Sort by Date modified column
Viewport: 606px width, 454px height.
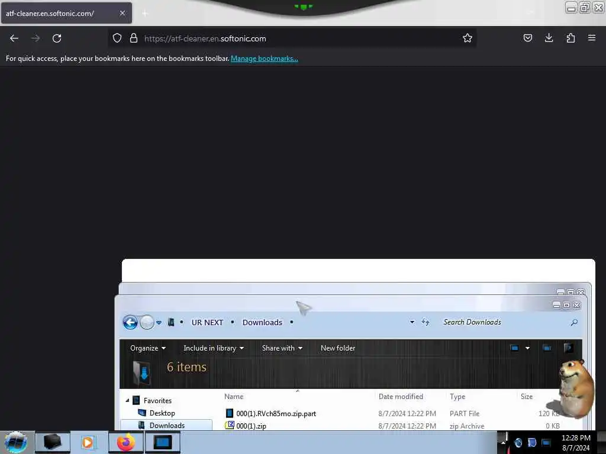[x=401, y=397]
